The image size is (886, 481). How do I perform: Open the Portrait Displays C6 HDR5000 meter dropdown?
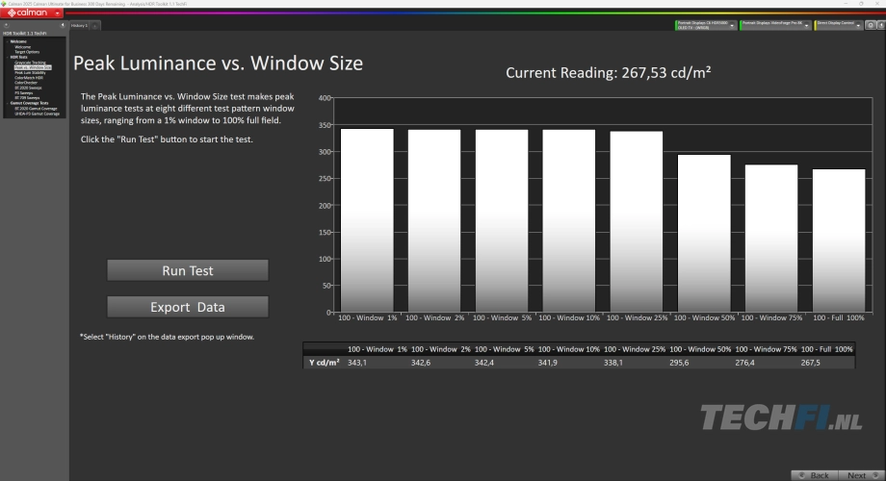click(734, 25)
